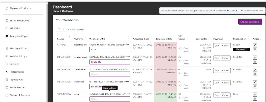Sort by Call Count column
266x102 pixels.
[184, 37]
